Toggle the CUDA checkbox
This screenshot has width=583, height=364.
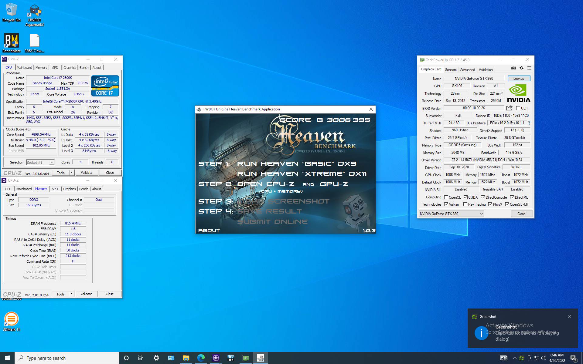click(465, 197)
